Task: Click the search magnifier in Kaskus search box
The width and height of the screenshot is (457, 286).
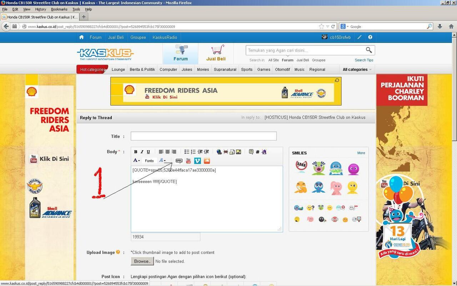Action: (369, 50)
